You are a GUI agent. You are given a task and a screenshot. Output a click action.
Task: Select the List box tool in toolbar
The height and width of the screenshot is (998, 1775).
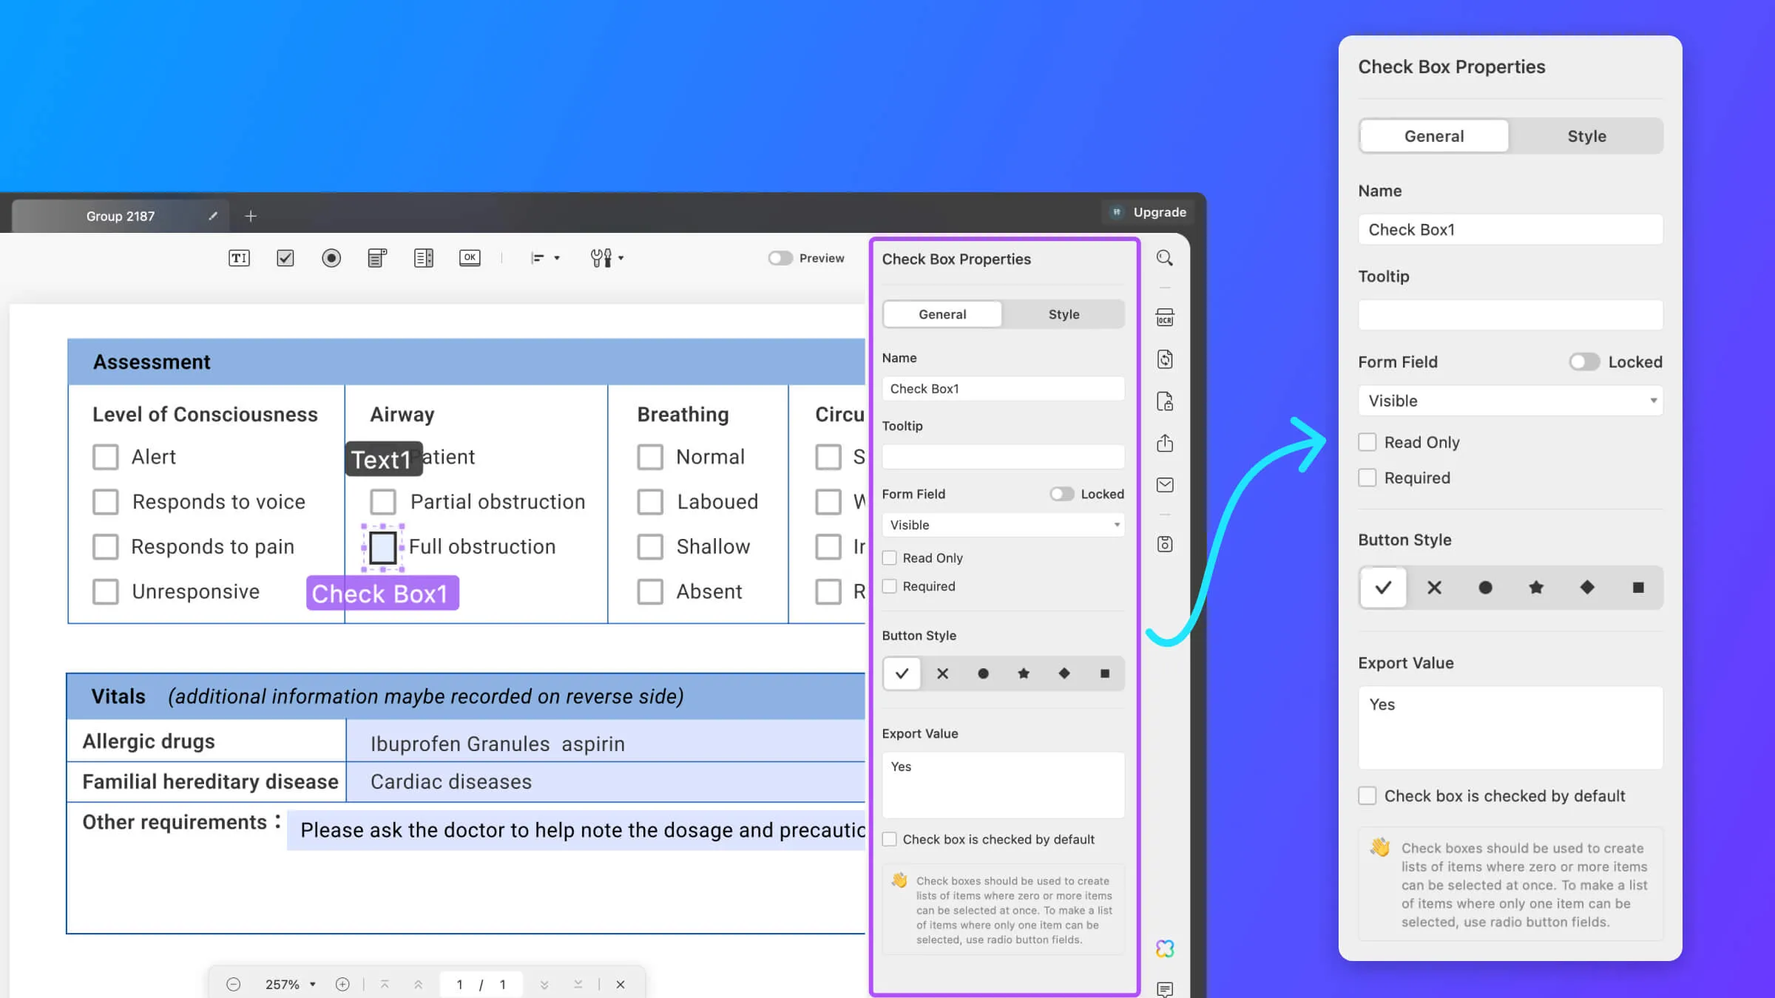point(423,257)
